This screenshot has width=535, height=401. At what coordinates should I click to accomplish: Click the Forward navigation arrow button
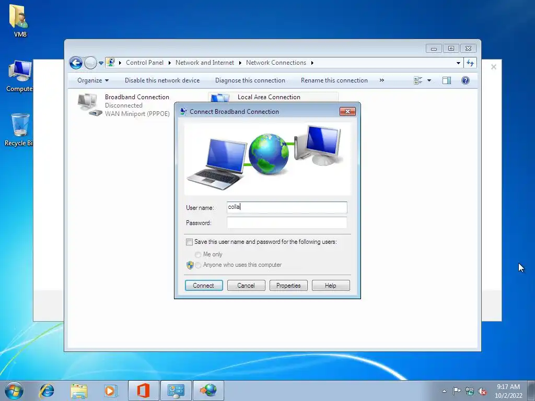pyautogui.click(x=90, y=63)
